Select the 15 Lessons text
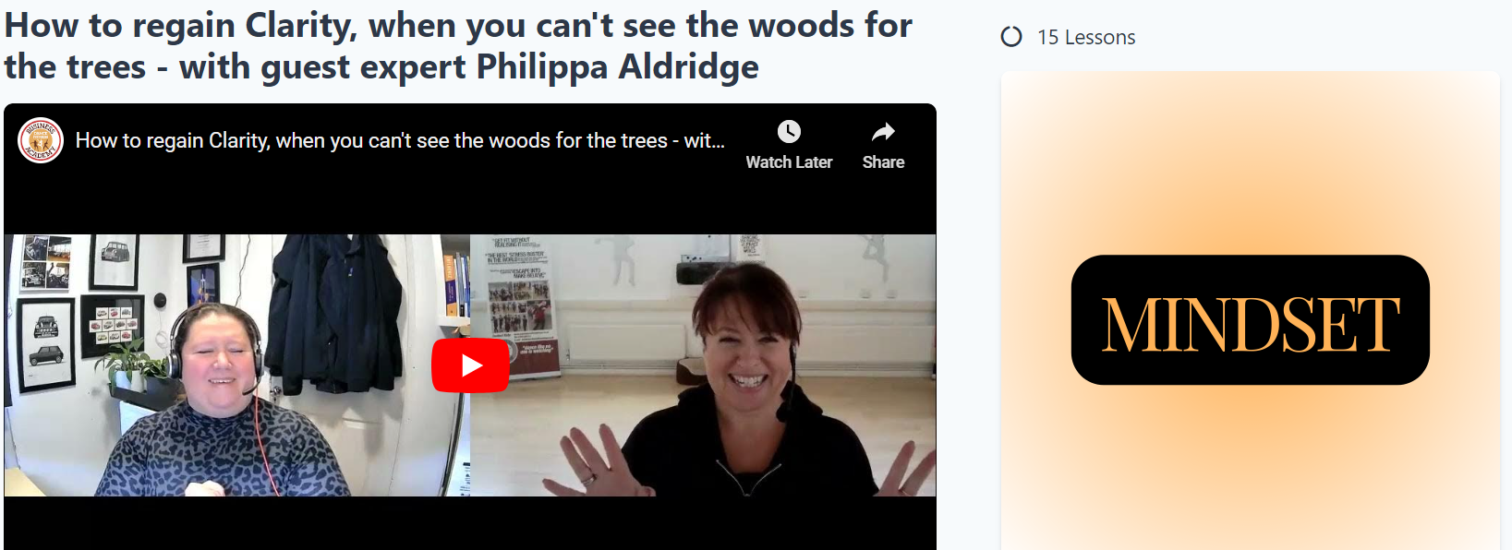The image size is (1512, 550). 1086,37
